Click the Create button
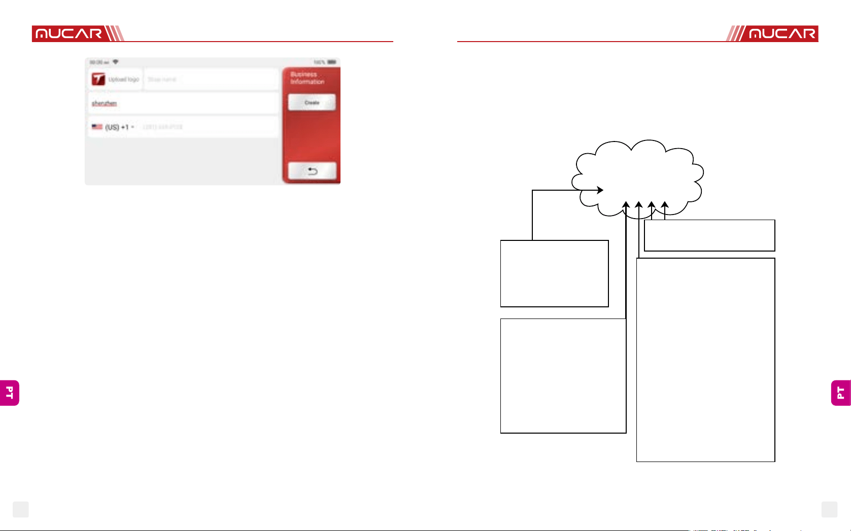Screen dimensions: 851x531 (312, 102)
